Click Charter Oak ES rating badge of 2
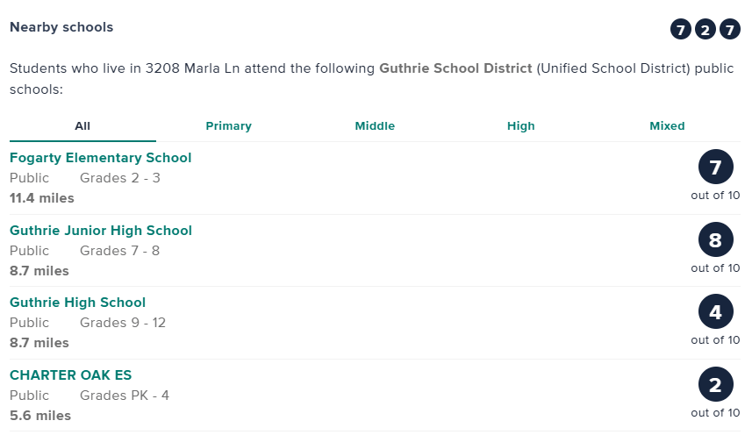The image size is (752, 435). coord(715,385)
